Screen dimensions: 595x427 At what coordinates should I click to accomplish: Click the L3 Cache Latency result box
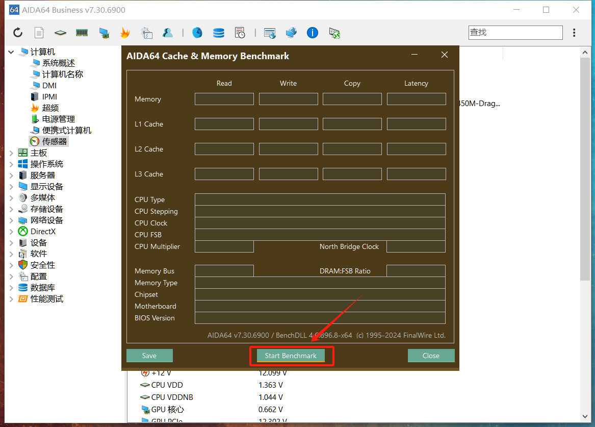click(416, 174)
